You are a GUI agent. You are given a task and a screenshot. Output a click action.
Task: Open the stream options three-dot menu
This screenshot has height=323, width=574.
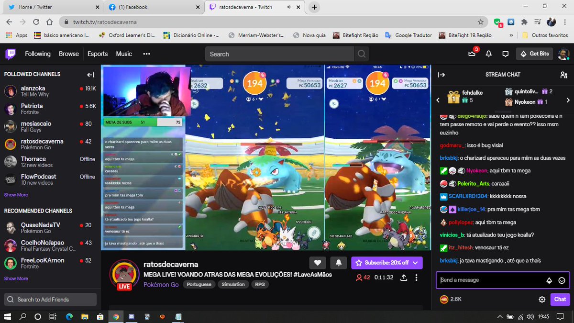[x=417, y=278]
